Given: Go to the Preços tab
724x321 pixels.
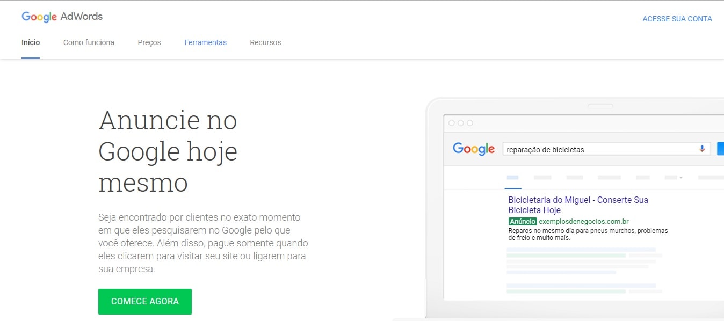Looking at the screenshot, I should click(x=149, y=42).
